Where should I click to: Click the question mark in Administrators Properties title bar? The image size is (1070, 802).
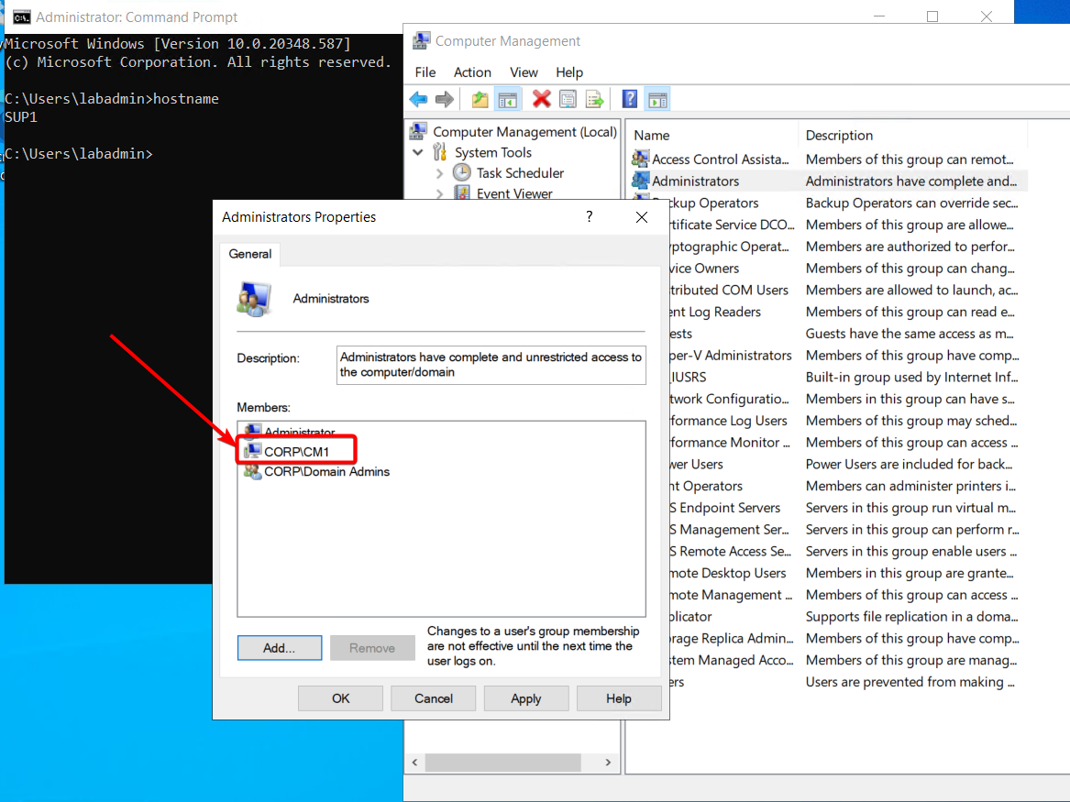click(x=590, y=217)
